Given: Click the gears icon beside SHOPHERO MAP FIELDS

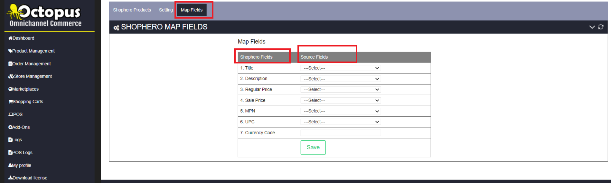Looking at the screenshot, I should [116, 28].
